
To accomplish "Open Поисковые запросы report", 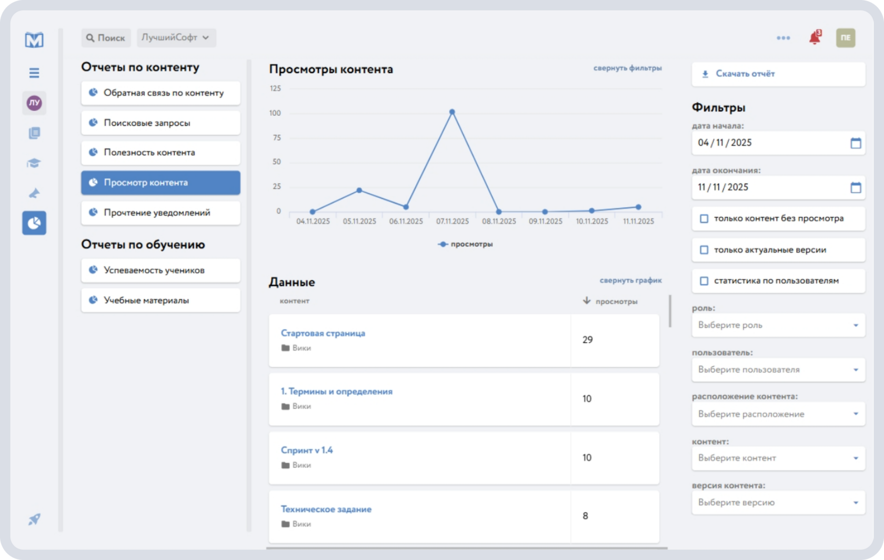I will tap(160, 123).
